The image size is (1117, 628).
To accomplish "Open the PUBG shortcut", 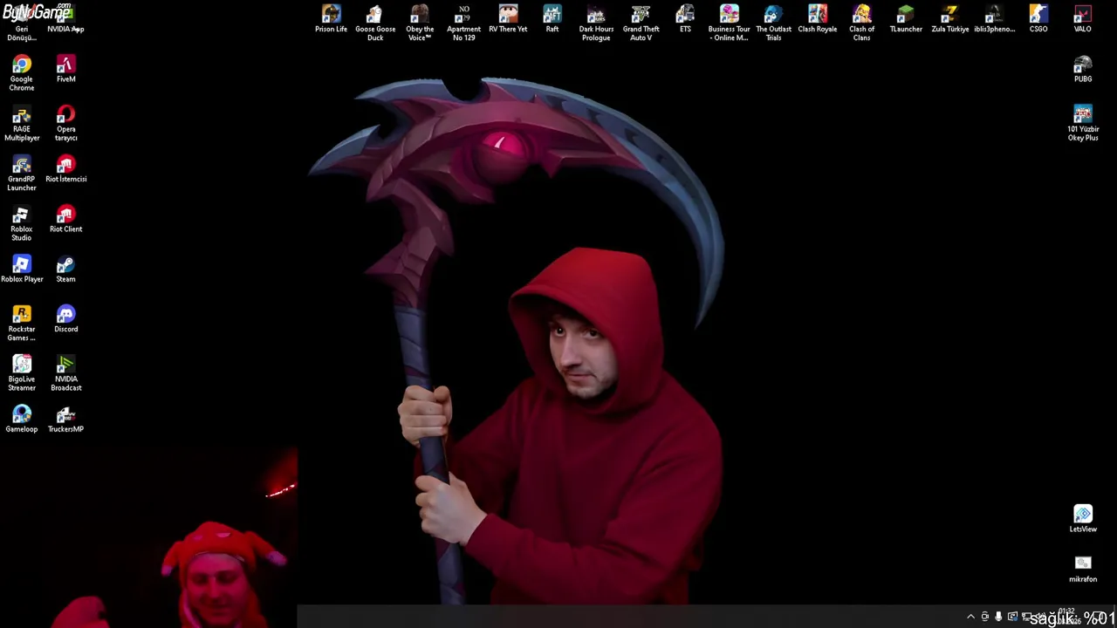I will pos(1083,69).
